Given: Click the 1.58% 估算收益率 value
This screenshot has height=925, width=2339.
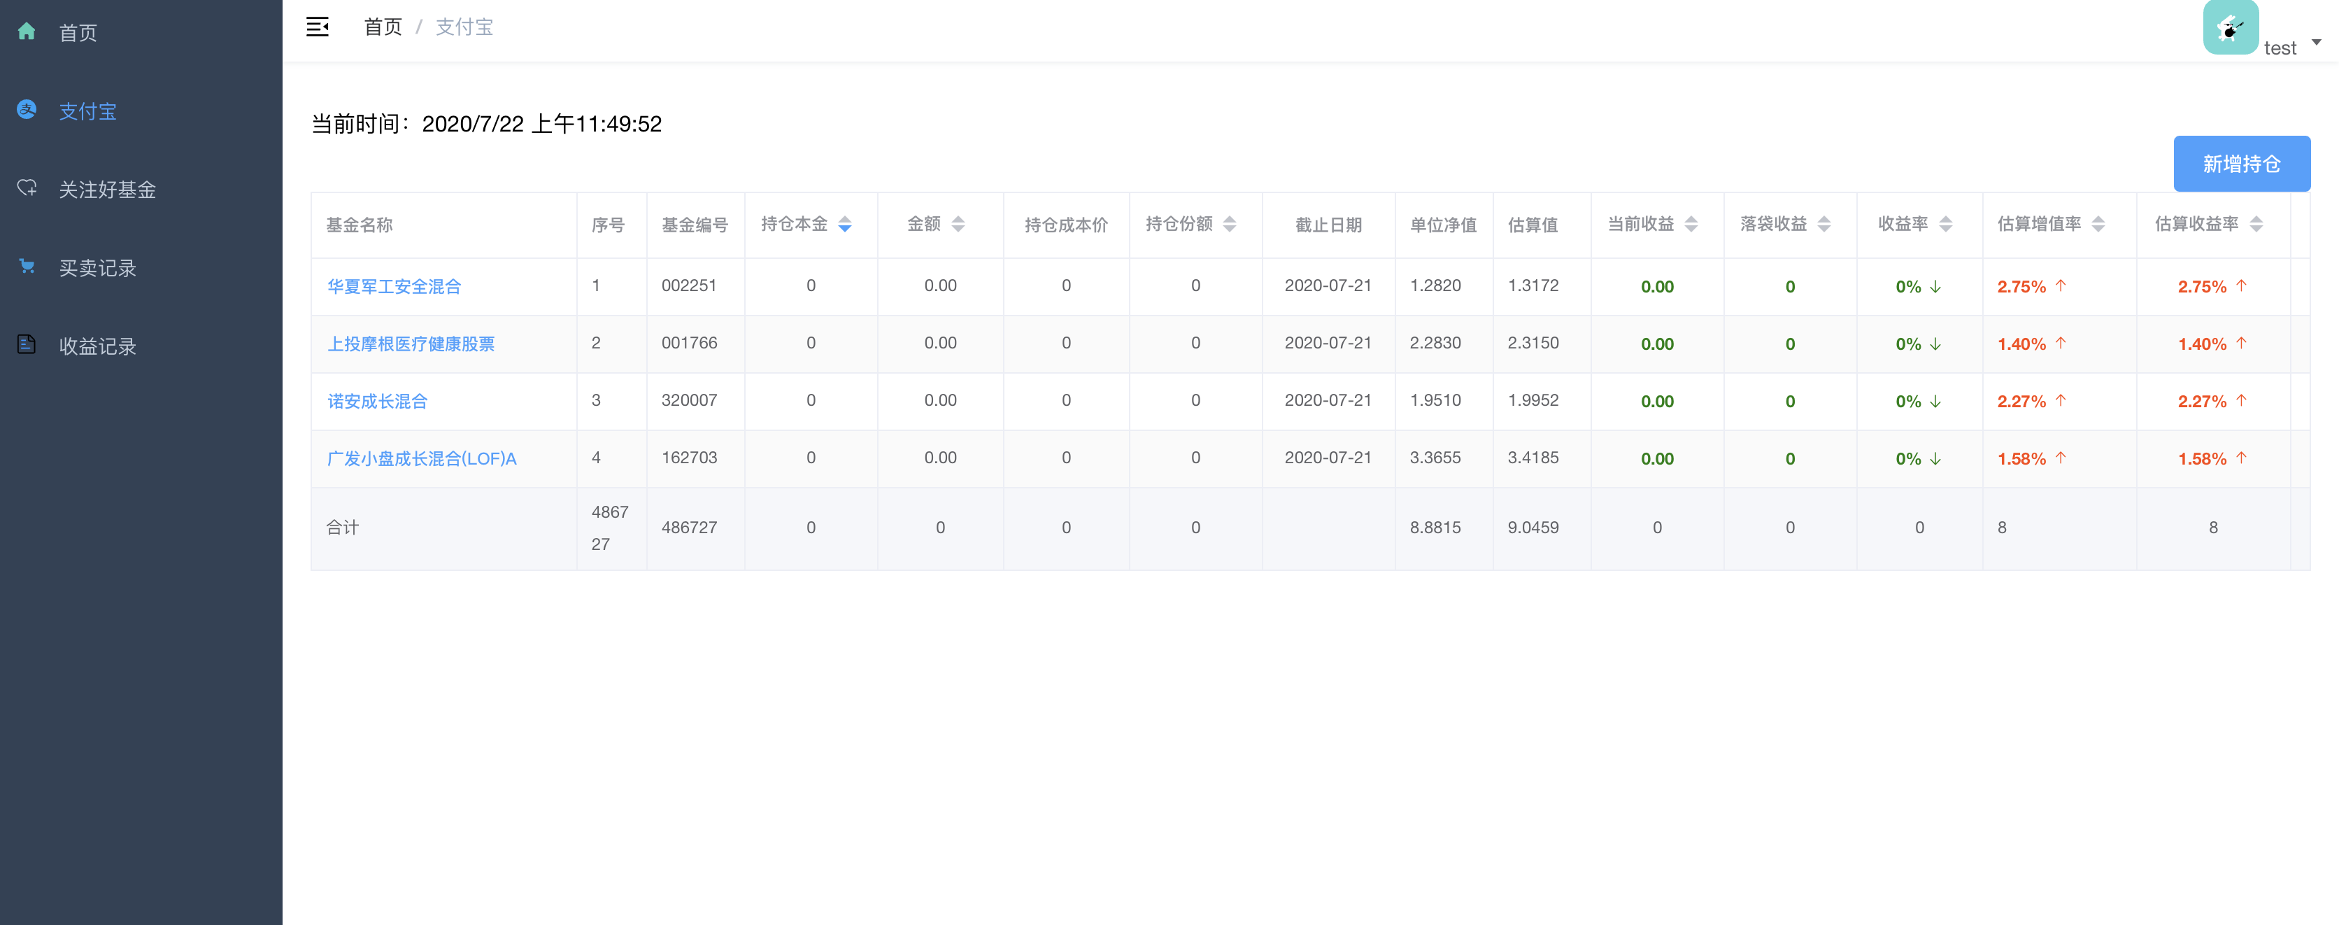Looking at the screenshot, I should [x=2202, y=458].
